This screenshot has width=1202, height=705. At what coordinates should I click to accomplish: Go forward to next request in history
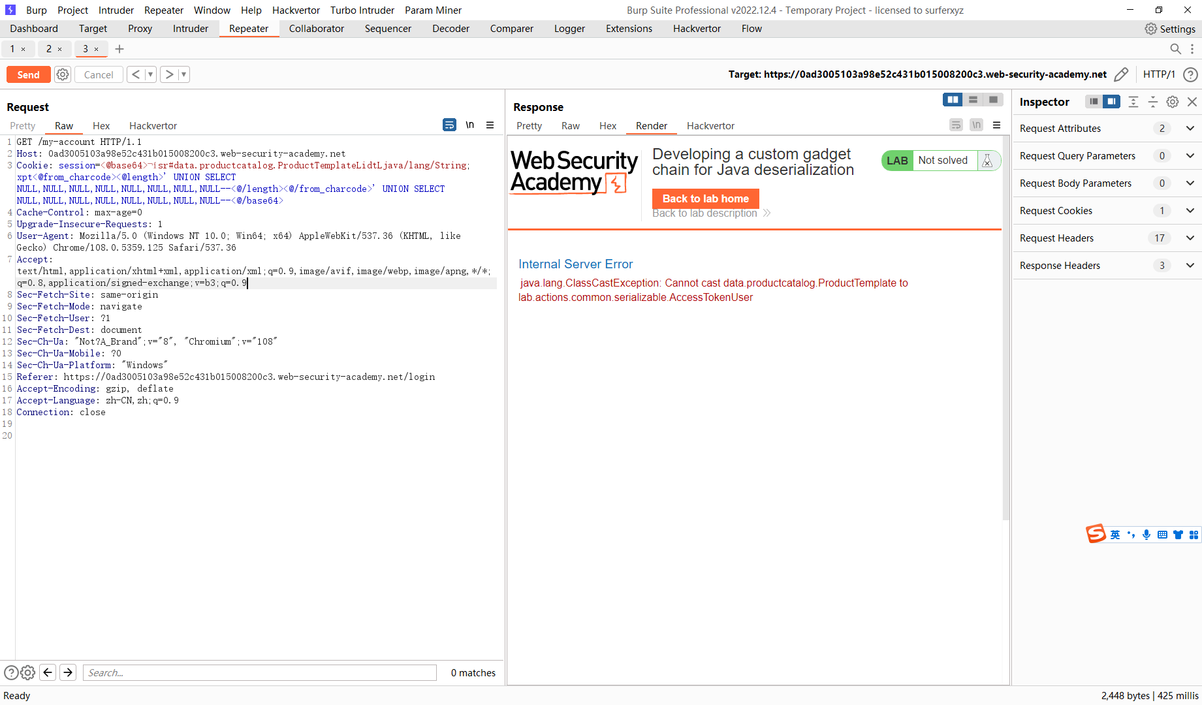(x=169, y=74)
